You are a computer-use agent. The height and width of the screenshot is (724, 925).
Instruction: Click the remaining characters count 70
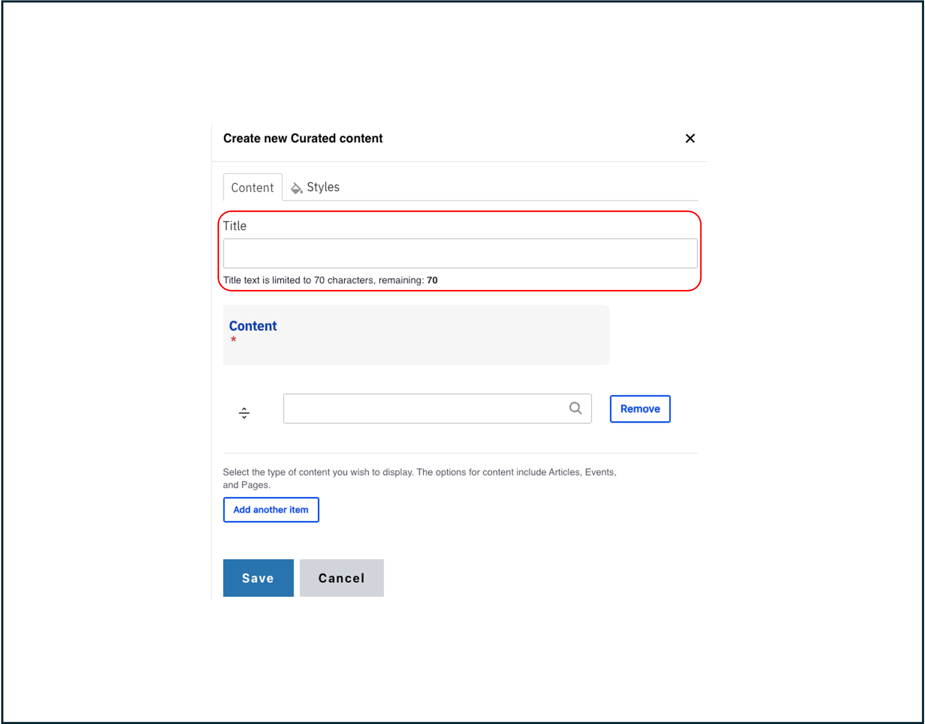click(x=432, y=280)
